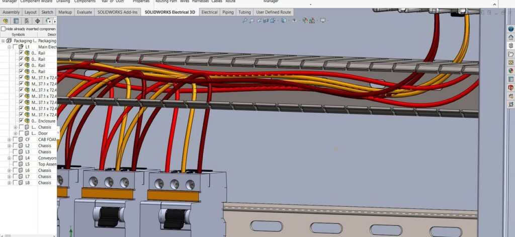Expand the L6 Chassis node
Image resolution: width=515 pixels, height=237 pixels.
[9, 170]
